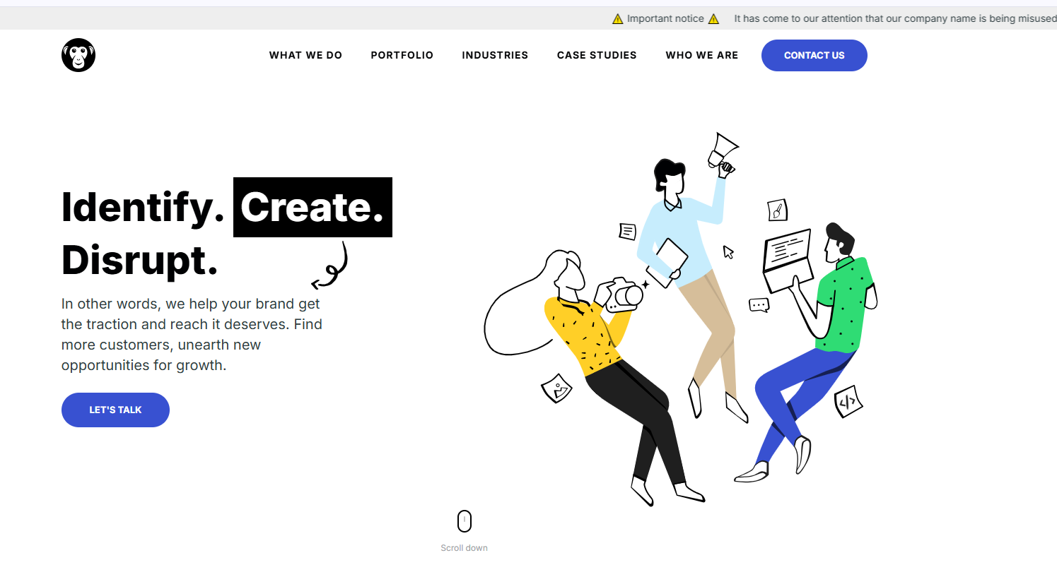Go to the Industries menu item
This screenshot has width=1057, height=577.
click(x=495, y=55)
